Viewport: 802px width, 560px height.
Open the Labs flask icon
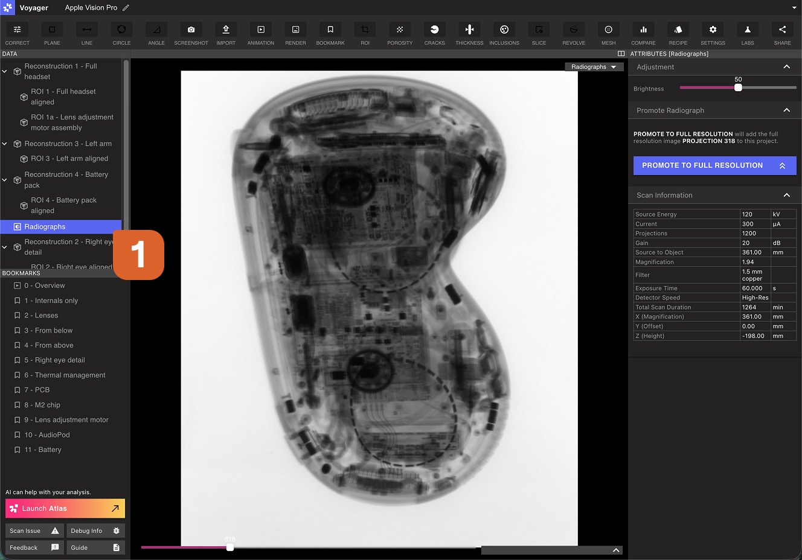(x=747, y=30)
